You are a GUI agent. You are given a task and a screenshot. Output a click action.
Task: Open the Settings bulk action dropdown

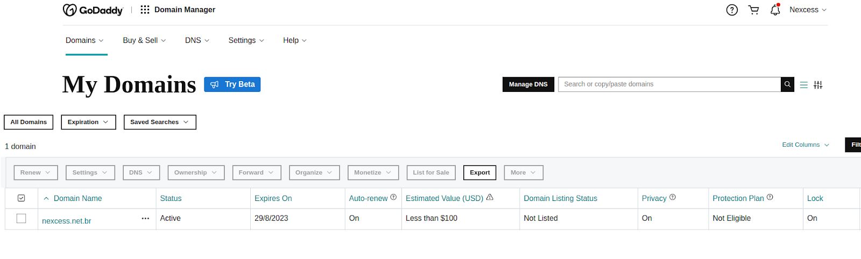click(x=90, y=172)
